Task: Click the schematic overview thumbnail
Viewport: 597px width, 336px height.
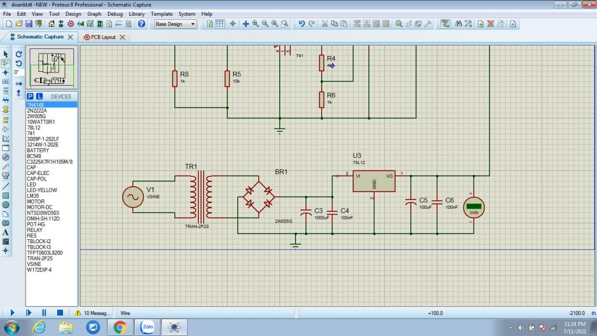Action: [x=51, y=68]
